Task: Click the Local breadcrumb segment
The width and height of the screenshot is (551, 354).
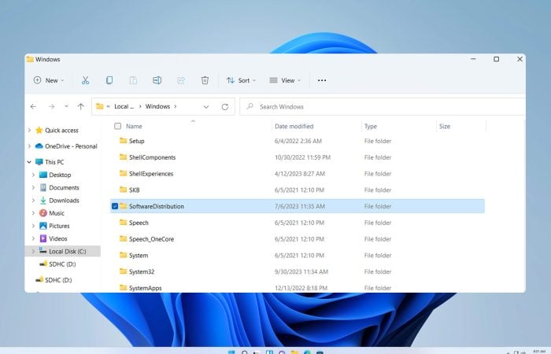Action: tap(124, 106)
